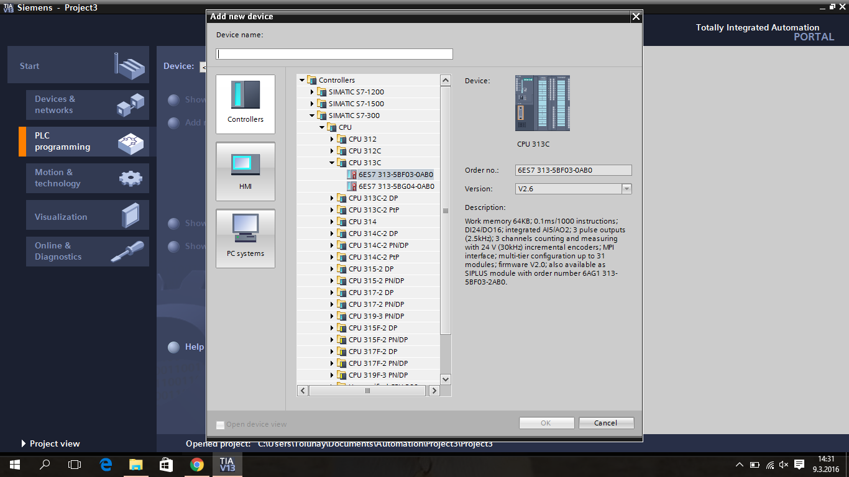This screenshot has height=477, width=849.
Task: Click the CPU 313C device image
Action: (x=543, y=103)
